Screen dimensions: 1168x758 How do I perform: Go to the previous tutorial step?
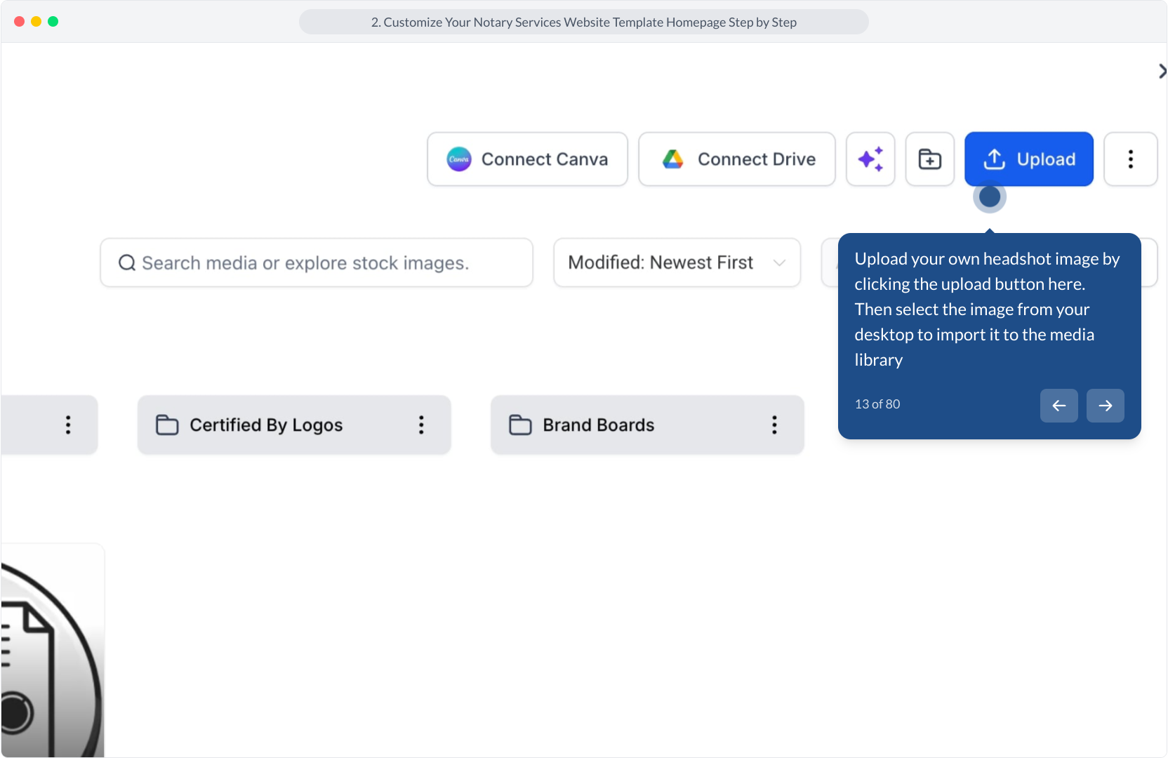point(1059,406)
